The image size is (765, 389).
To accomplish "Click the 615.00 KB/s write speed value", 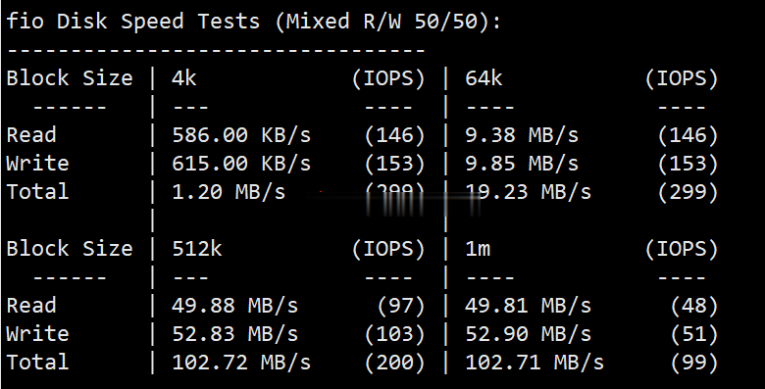I will point(241,164).
